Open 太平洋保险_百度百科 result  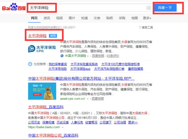pos(46,107)
